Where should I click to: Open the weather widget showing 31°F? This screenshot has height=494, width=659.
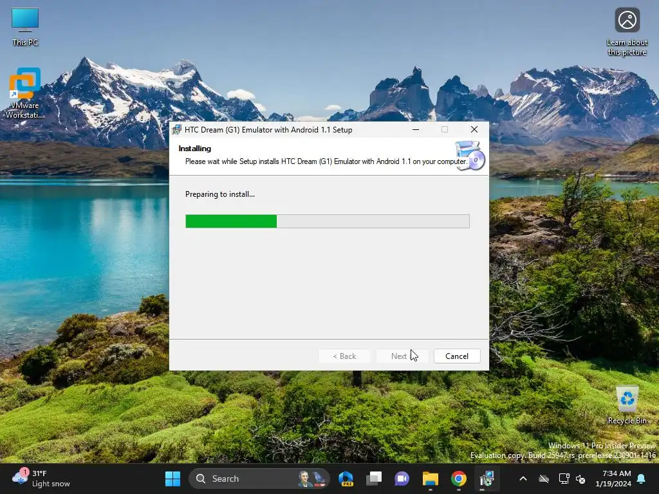[41, 479]
